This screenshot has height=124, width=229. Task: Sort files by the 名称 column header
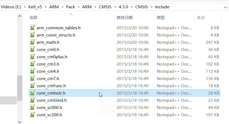(33, 18)
